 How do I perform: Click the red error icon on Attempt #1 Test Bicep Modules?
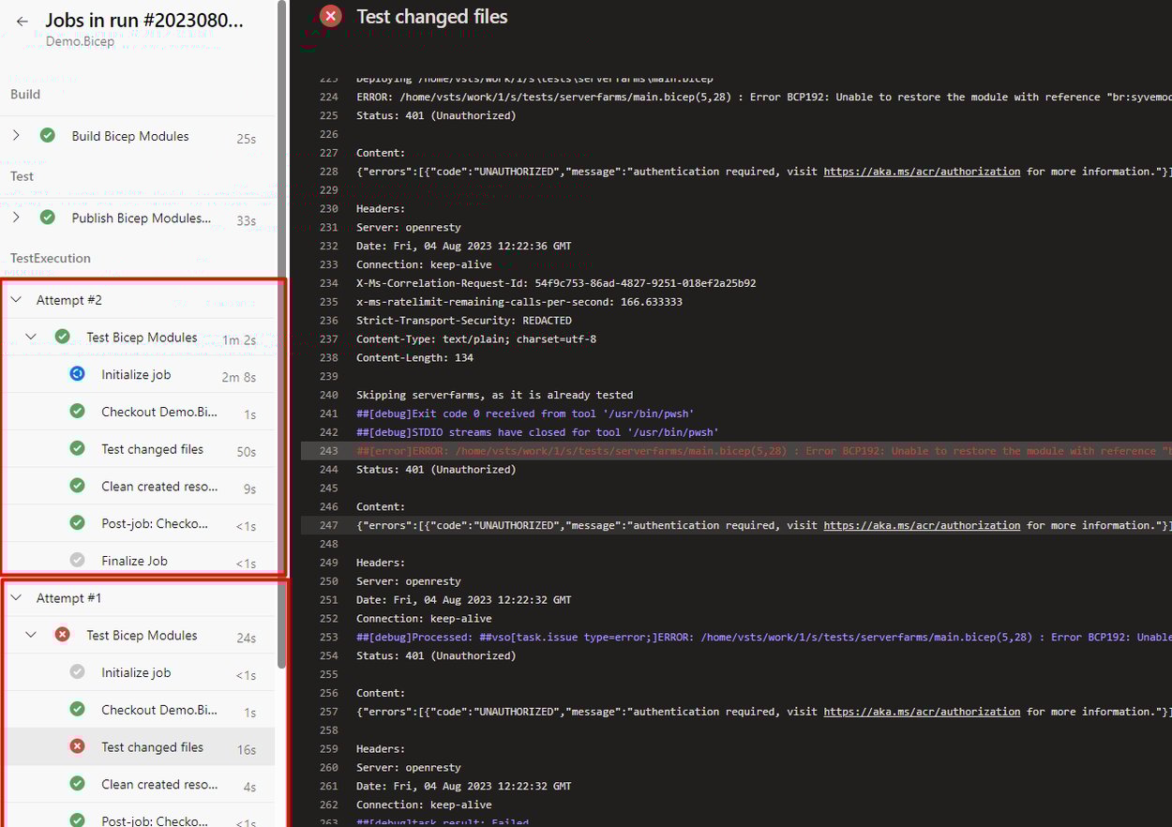(x=62, y=633)
